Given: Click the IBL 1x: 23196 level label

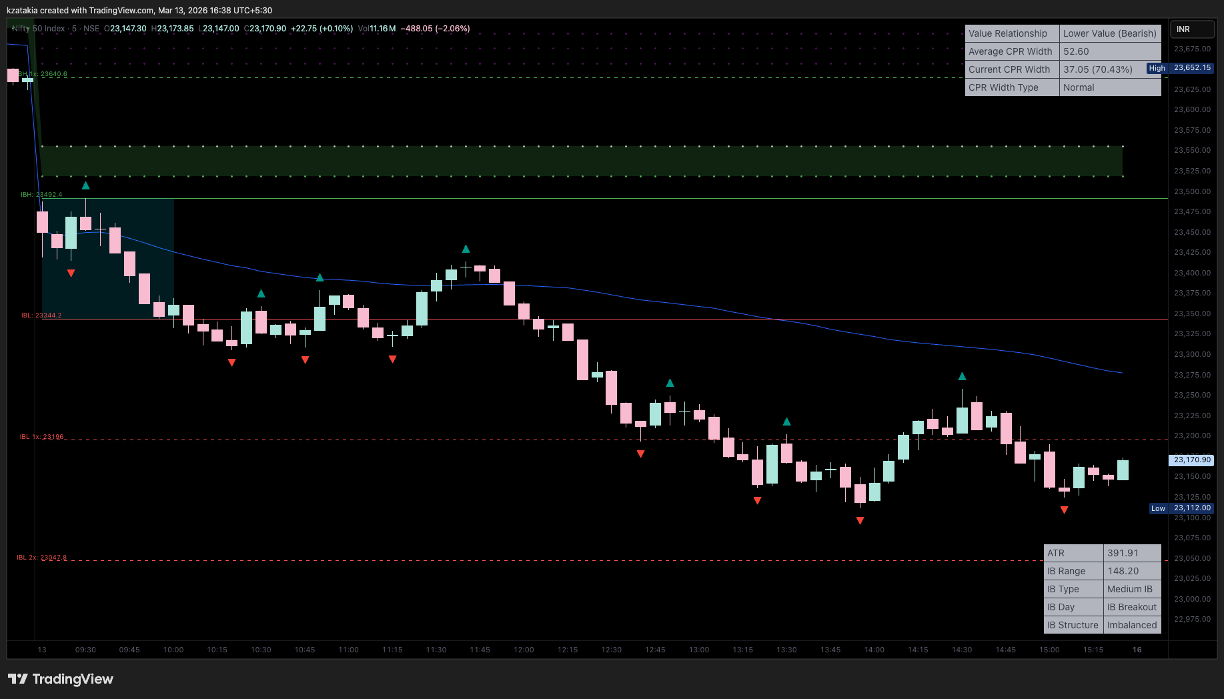Looking at the screenshot, I should pyautogui.click(x=41, y=437).
